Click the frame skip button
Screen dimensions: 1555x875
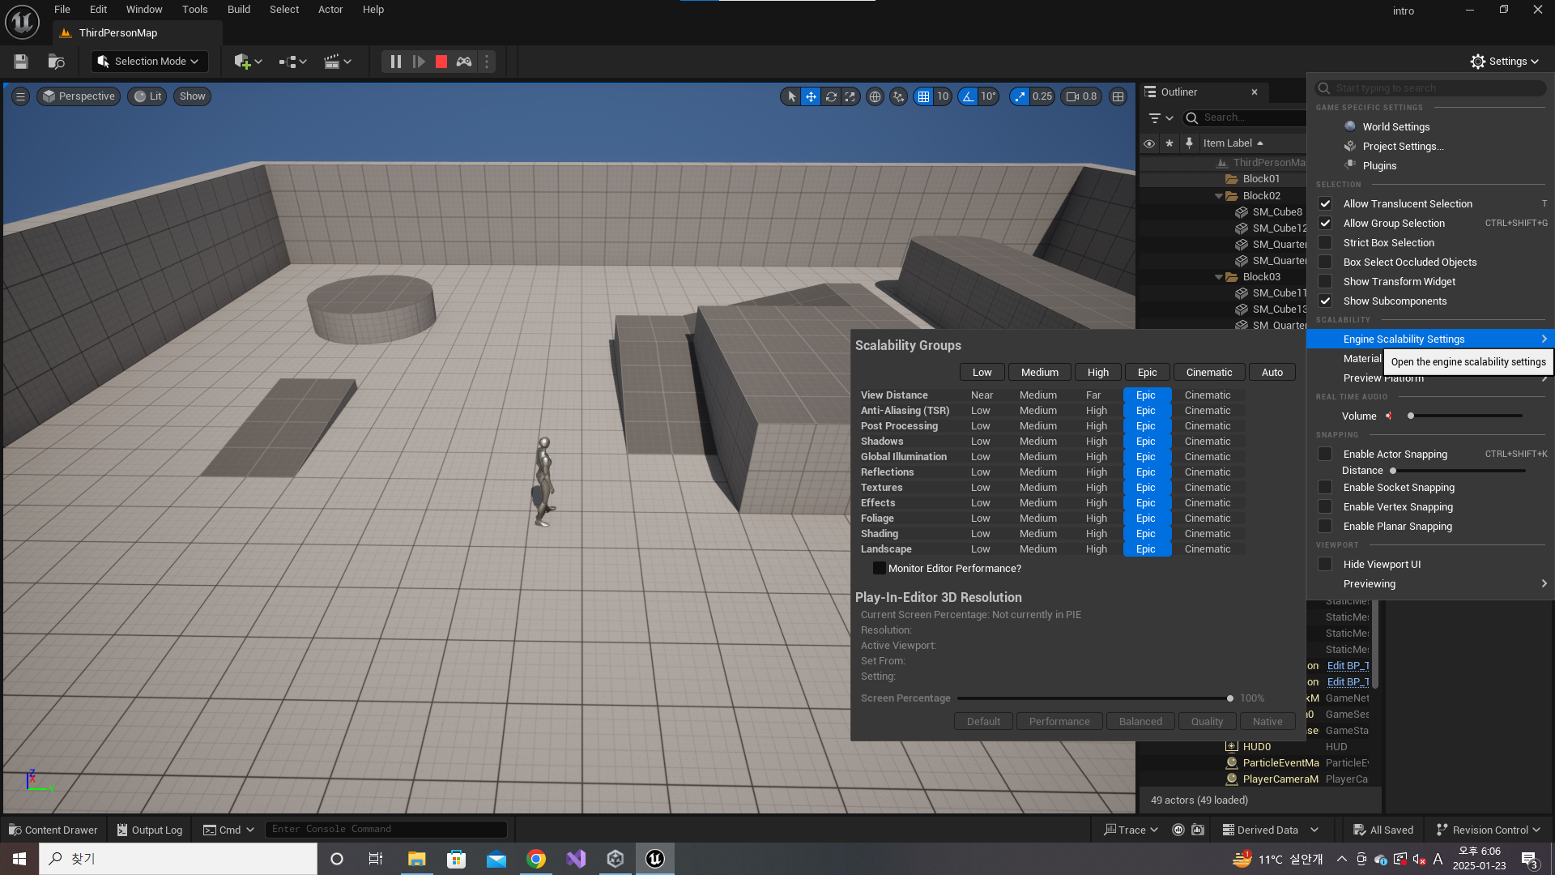(419, 62)
